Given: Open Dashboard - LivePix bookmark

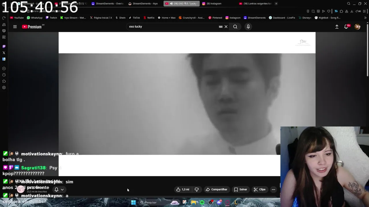Looking at the screenshot, I should pos(282,18).
